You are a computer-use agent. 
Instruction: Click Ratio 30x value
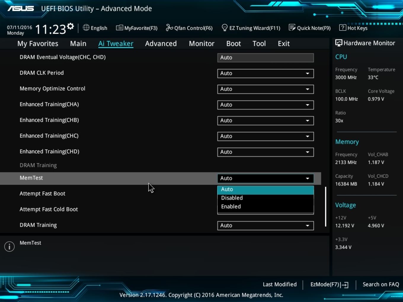pos(339,121)
